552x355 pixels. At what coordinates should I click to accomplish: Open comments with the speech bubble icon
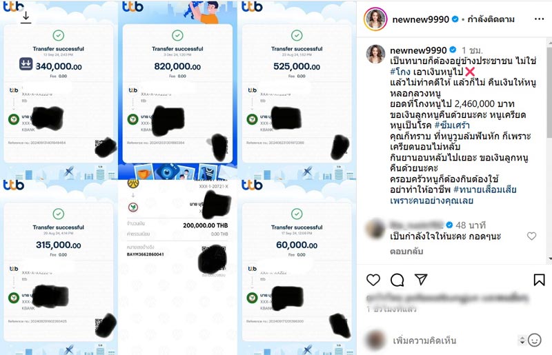point(397,280)
